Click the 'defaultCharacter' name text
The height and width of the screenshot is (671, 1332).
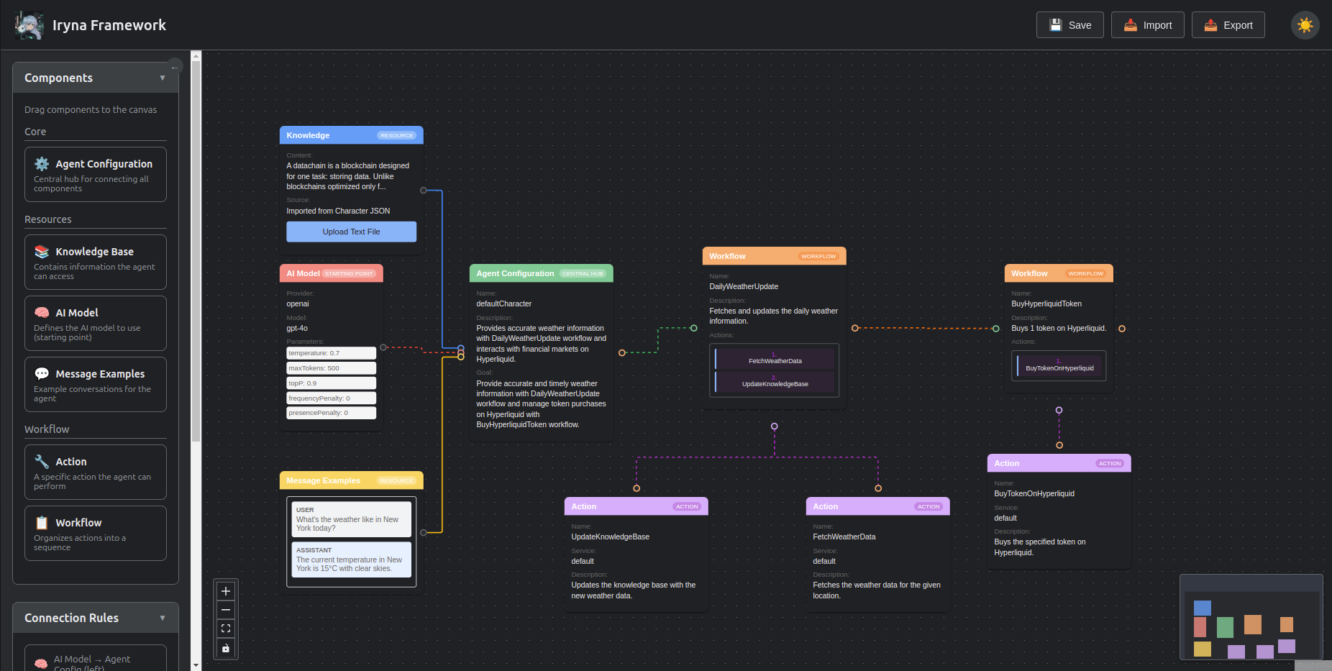point(503,303)
